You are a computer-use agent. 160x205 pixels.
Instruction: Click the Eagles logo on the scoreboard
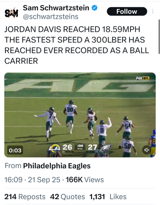point(106,148)
